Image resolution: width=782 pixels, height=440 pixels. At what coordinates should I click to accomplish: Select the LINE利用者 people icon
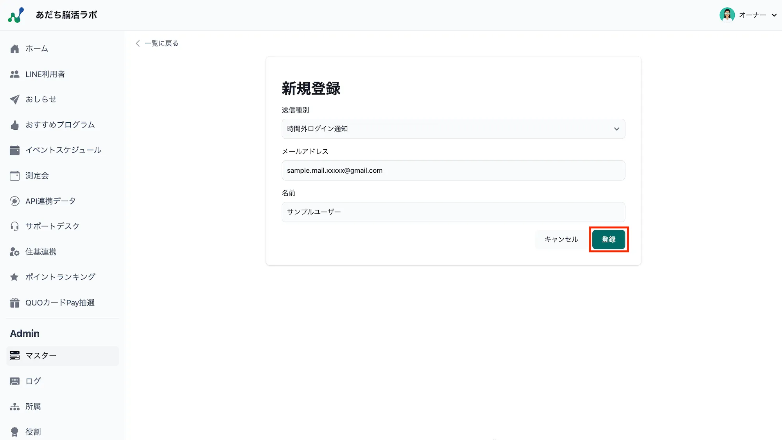pos(14,74)
